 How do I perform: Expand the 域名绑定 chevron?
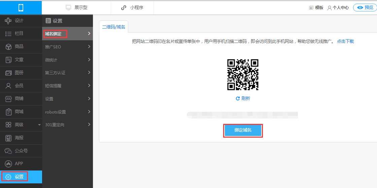89,34
